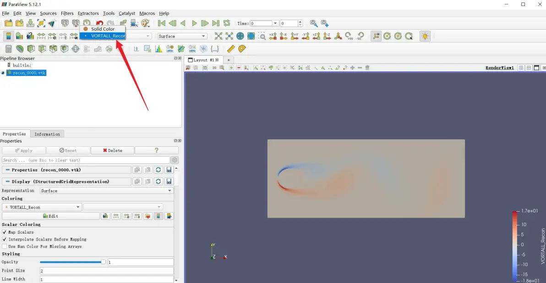Screen dimensions: 546x283
Task: Click the red Undo arrow icon
Action: (99, 23)
